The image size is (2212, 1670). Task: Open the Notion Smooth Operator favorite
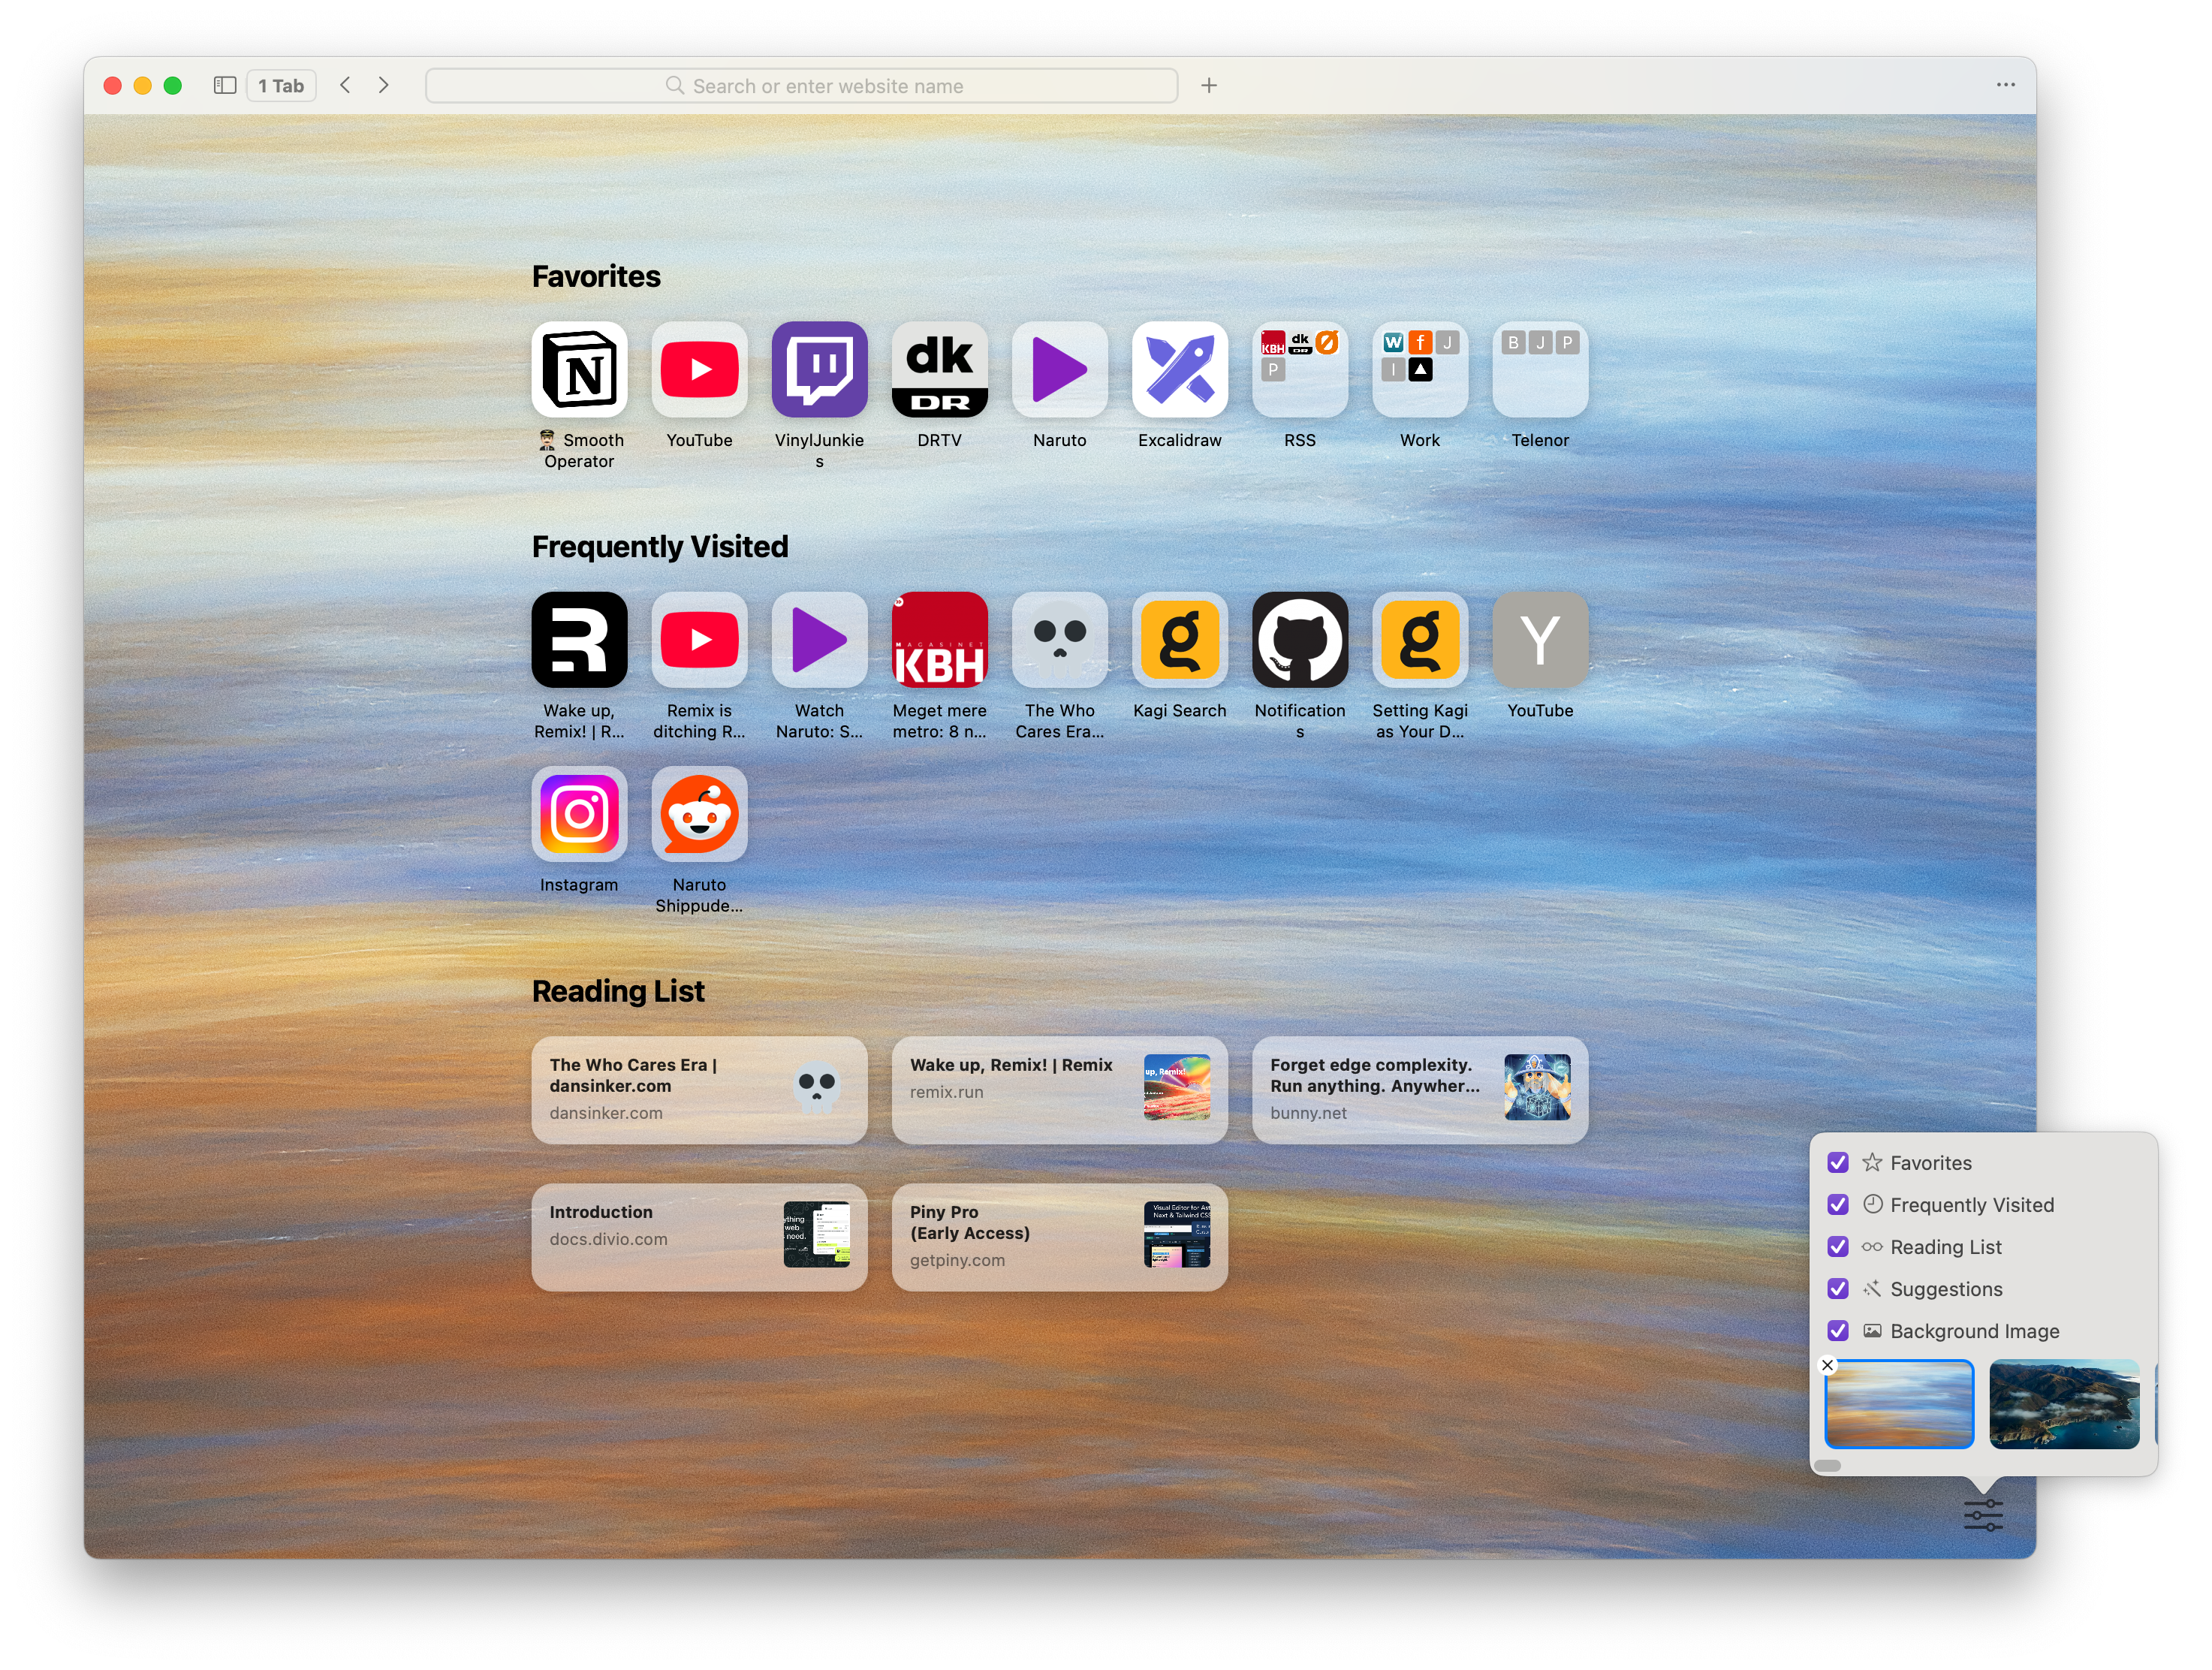tap(579, 370)
